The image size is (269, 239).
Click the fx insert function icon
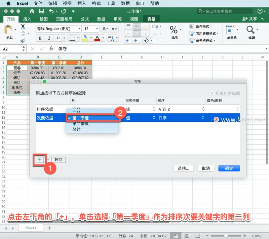pyautogui.click(x=51, y=49)
